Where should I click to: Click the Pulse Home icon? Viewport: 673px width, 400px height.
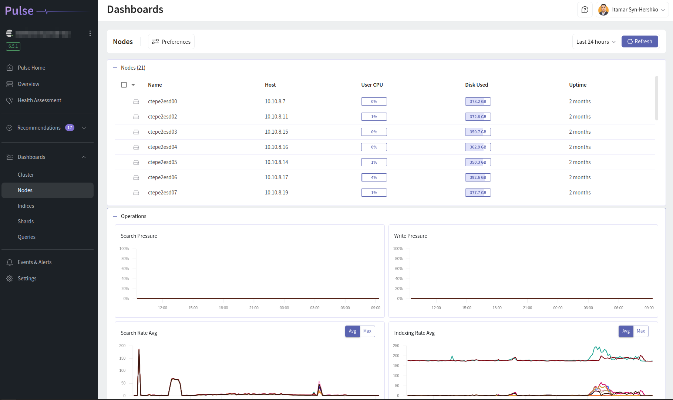(10, 68)
